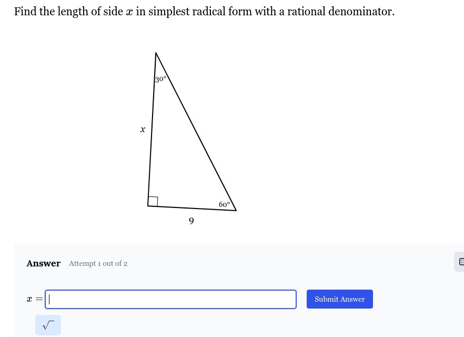Insert a square root symbol
The width and height of the screenshot is (464, 337).
48,325
